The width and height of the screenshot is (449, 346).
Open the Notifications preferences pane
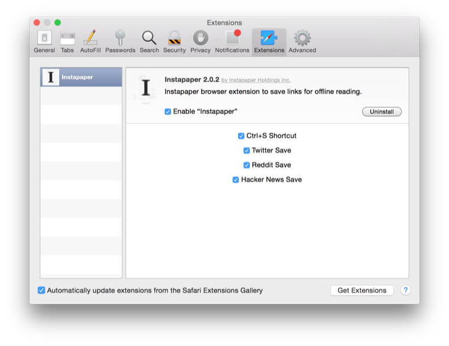pos(232,42)
